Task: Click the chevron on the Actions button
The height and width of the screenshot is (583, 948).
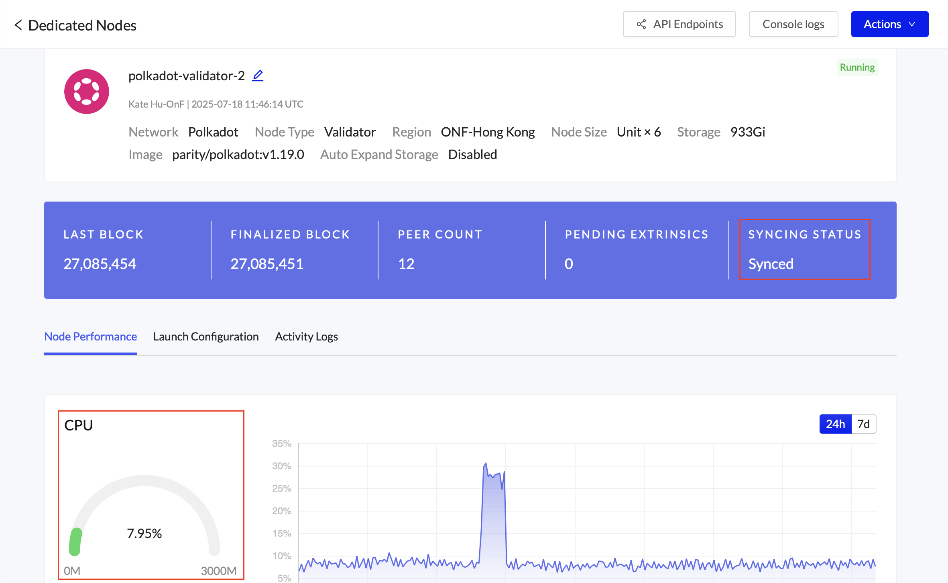Action: [911, 24]
